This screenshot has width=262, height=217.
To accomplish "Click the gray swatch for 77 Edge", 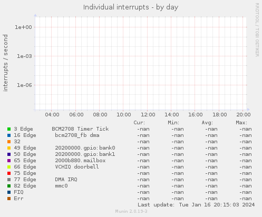I will (x=9, y=180).
